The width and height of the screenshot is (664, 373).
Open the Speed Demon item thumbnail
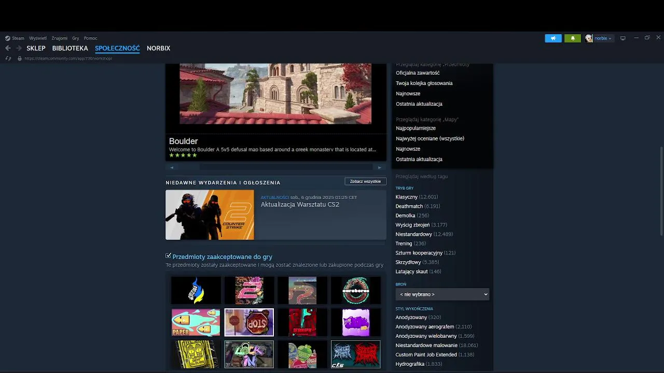click(x=355, y=354)
